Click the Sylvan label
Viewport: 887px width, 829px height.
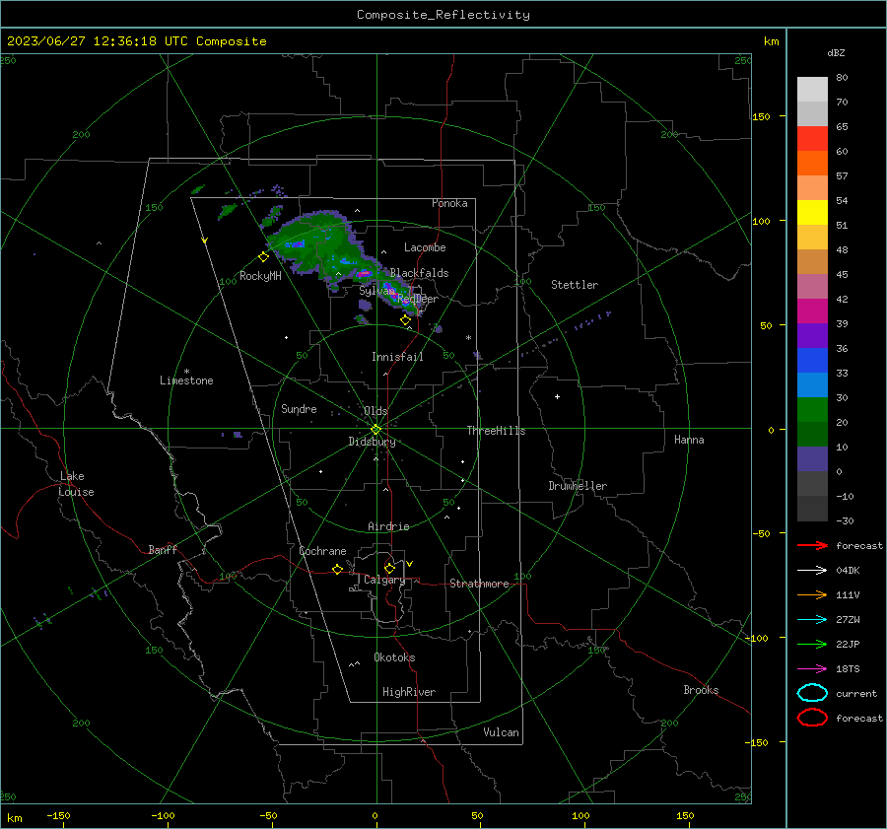pyautogui.click(x=376, y=291)
